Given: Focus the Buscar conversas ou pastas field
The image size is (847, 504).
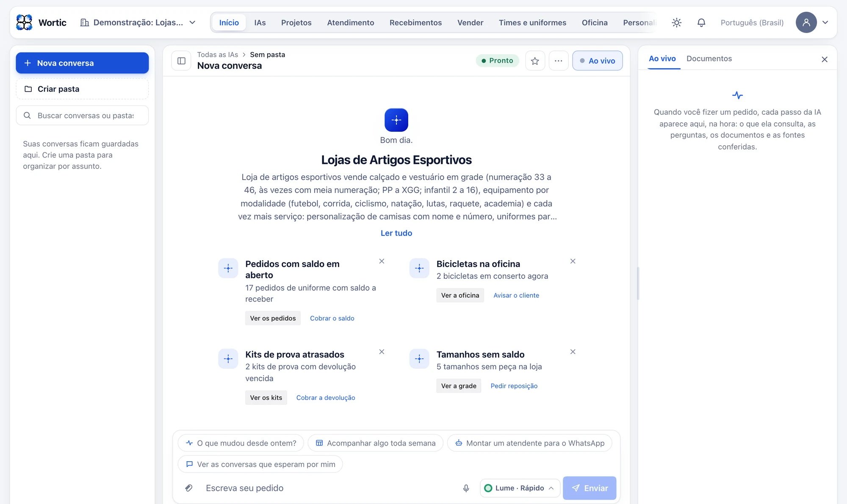Looking at the screenshot, I should click(x=82, y=115).
